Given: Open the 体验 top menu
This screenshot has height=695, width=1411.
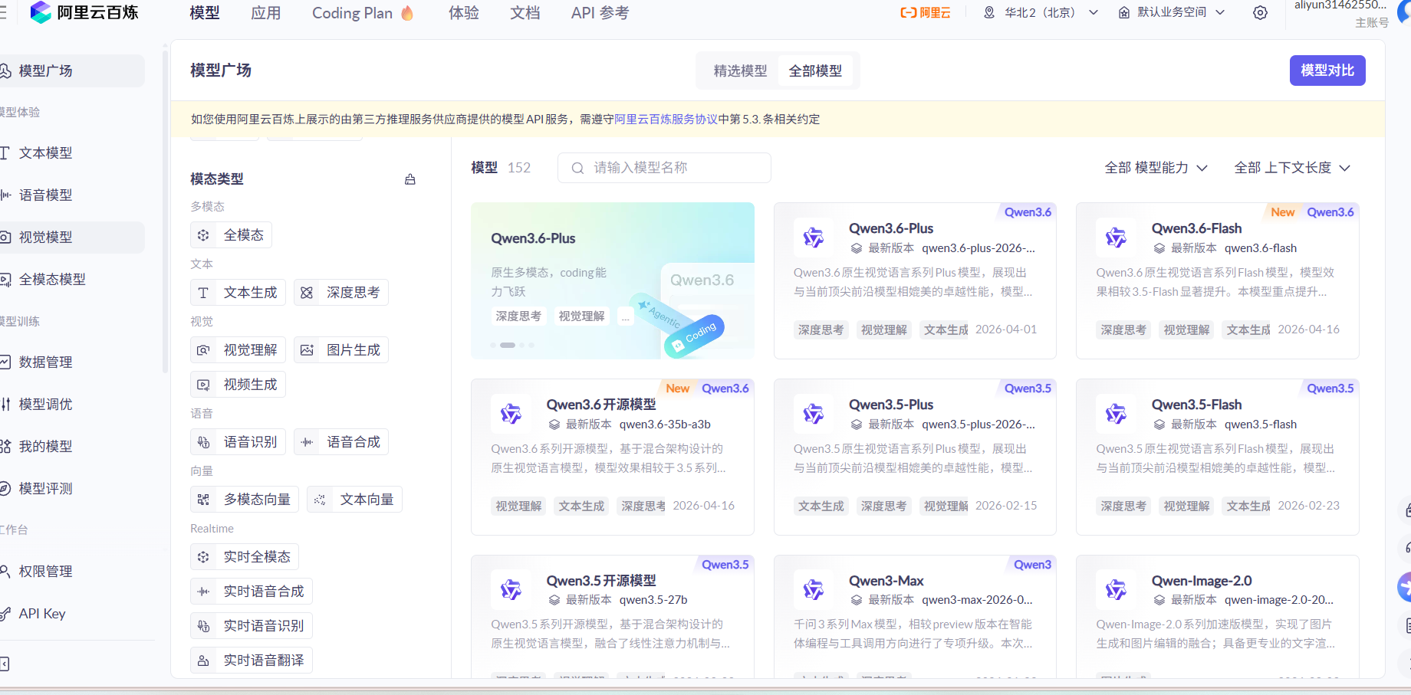Looking at the screenshot, I should click(464, 13).
